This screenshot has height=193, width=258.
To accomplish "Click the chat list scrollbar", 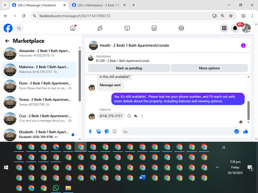I will coord(79,76).
